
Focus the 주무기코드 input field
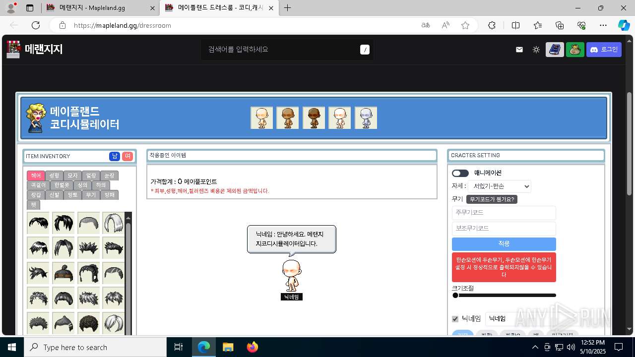click(x=504, y=213)
